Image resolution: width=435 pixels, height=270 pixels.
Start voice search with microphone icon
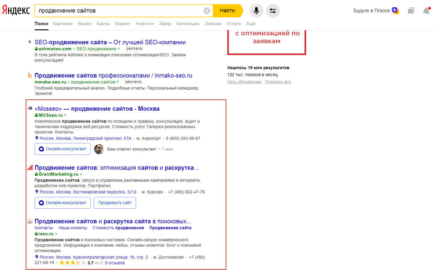click(256, 11)
